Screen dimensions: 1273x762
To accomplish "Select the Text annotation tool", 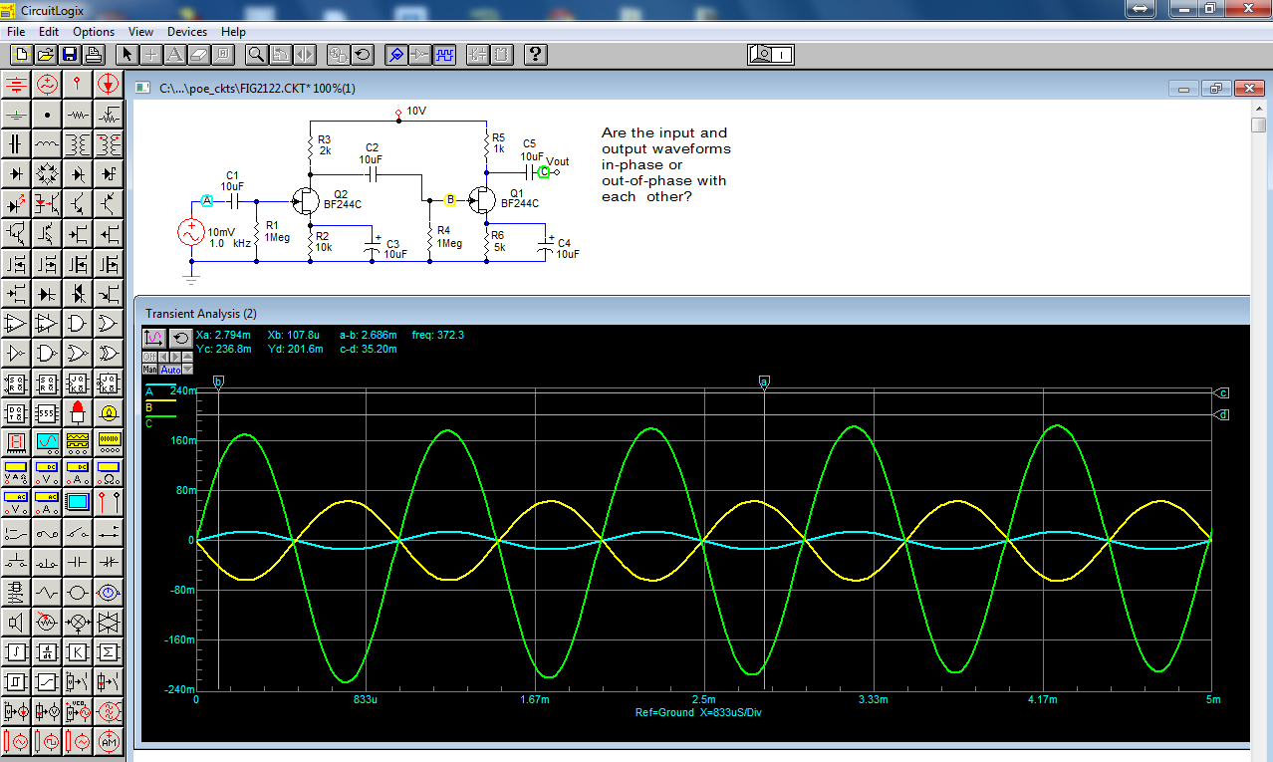I will [174, 55].
